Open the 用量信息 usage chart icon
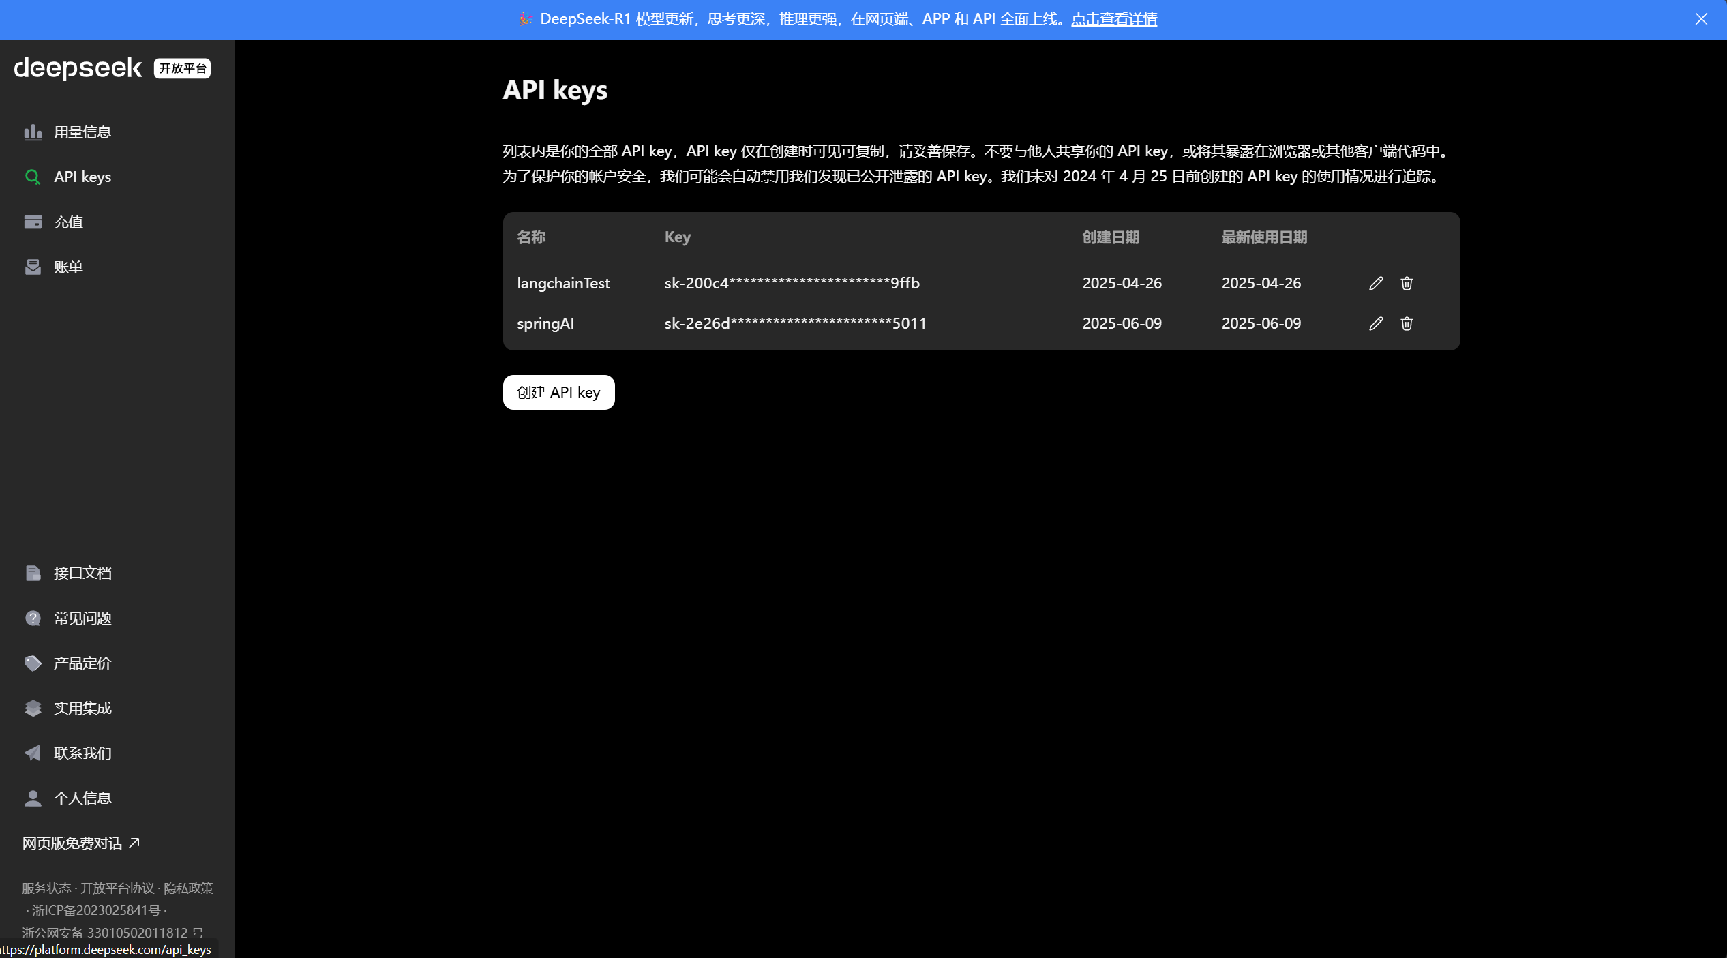The height and width of the screenshot is (958, 1727). tap(33, 132)
